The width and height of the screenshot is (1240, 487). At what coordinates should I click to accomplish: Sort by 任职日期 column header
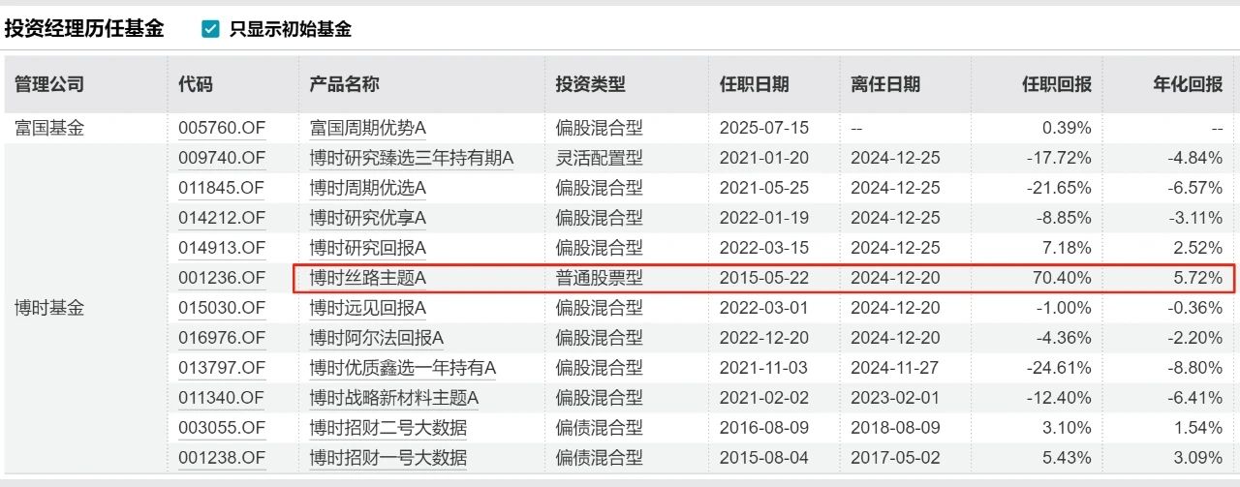click(x=755, y=84)
